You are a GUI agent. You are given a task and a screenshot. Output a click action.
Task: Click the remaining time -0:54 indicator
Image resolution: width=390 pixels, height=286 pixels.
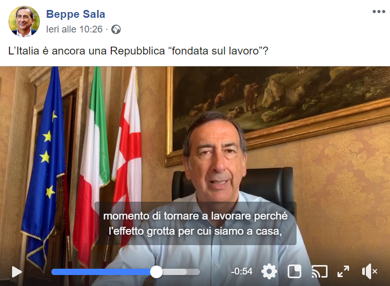pos(241,271)
